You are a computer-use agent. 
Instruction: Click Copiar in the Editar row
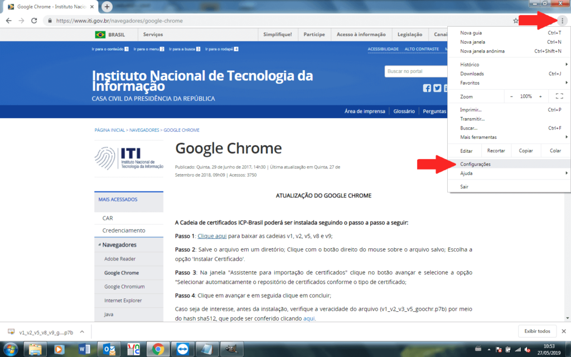(x=526, y=151)
